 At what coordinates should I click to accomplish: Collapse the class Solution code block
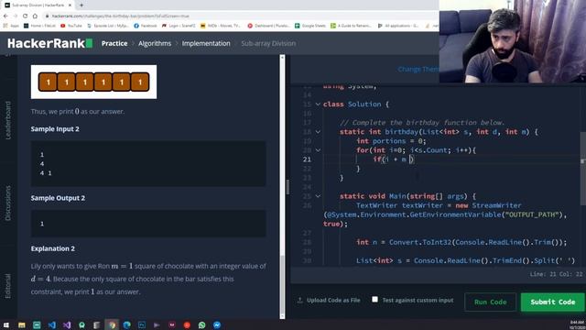tap(318, 104)
